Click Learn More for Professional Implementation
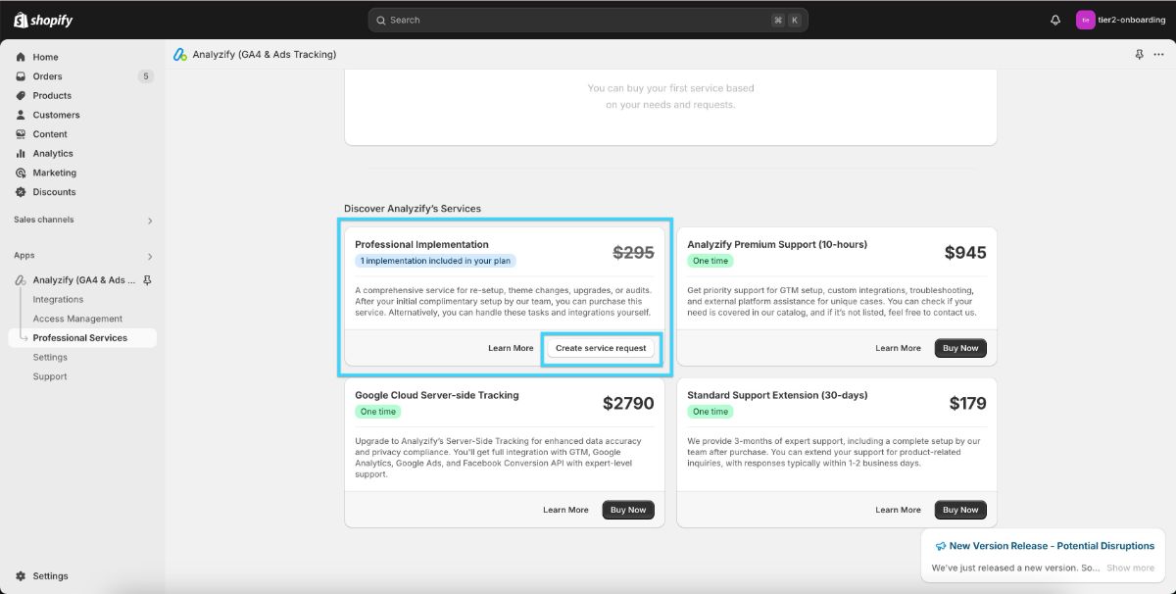Image resolution: width=1176 pixels, height=594 pixels. [511, 348]
